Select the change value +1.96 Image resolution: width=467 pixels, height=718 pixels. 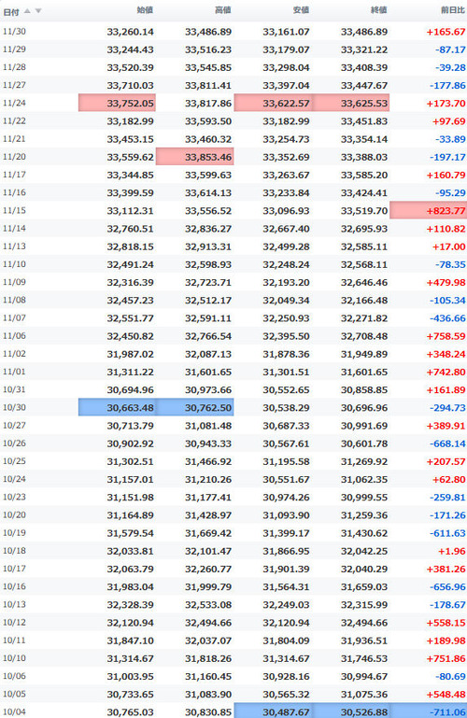[452, 551]
